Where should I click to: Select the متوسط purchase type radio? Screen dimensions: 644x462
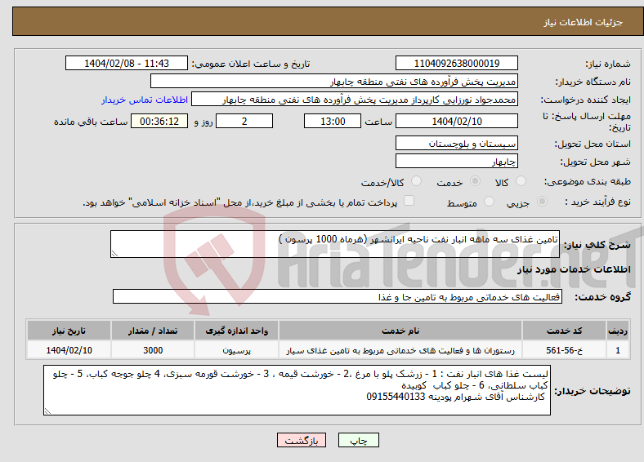(489, 201)
